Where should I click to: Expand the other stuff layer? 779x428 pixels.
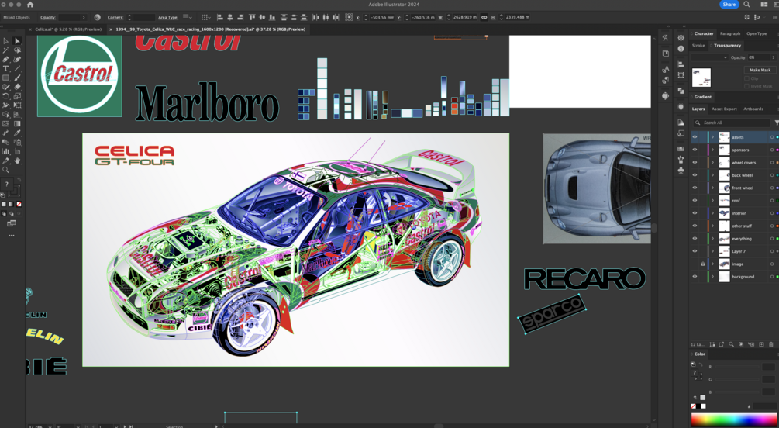pos(713,226)
